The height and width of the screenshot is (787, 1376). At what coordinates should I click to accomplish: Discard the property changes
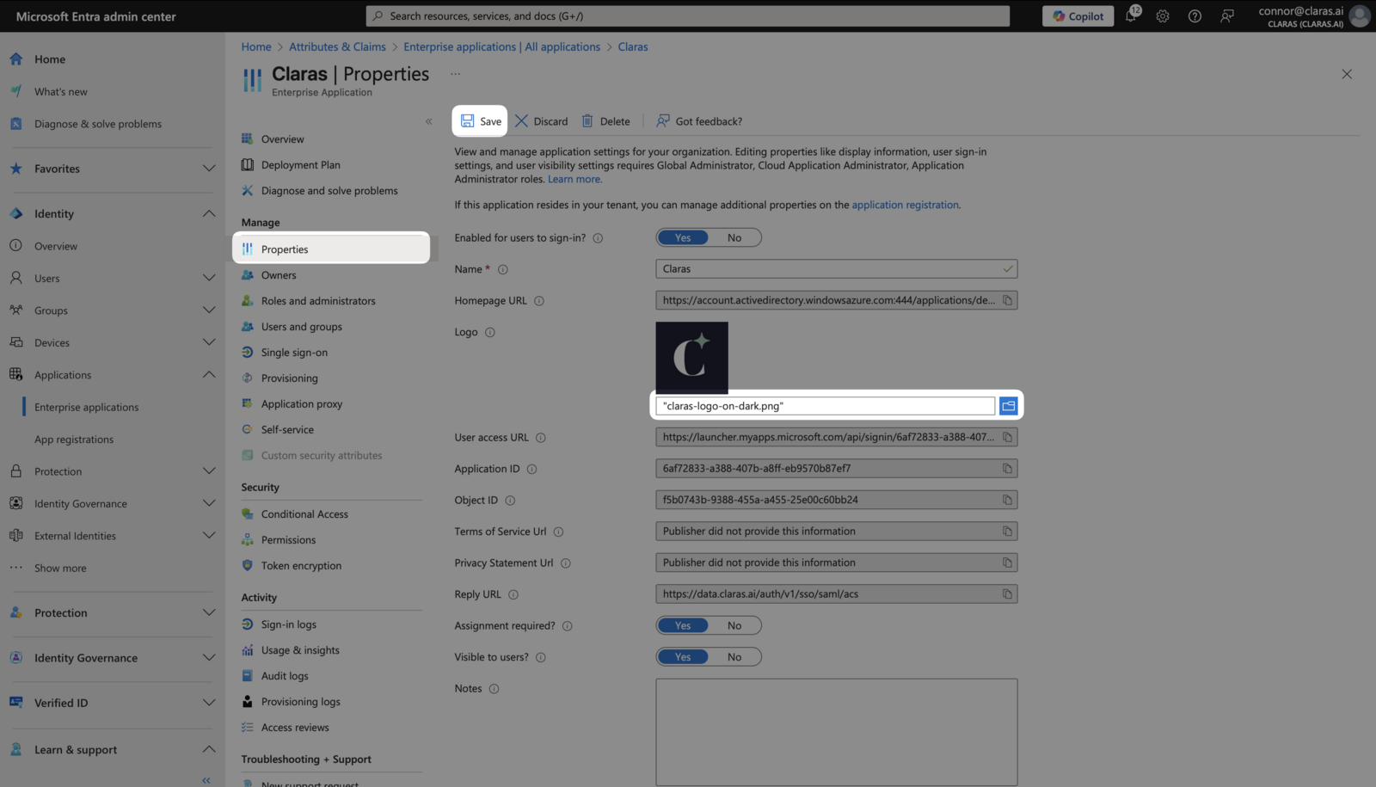coord(542,121)
